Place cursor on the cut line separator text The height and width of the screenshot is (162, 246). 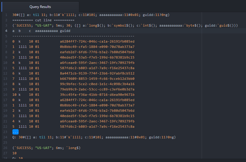coord(43,20)
